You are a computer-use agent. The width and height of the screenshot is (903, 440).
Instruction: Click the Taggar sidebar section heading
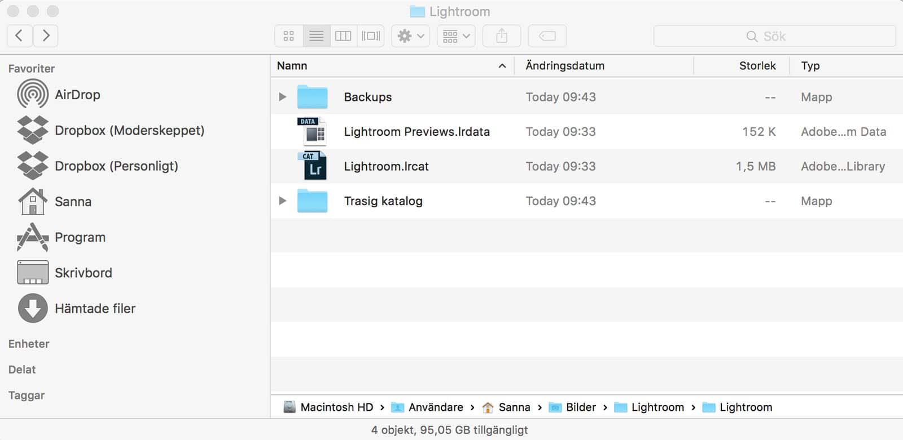pyautogui.click(x=27, y=395)
